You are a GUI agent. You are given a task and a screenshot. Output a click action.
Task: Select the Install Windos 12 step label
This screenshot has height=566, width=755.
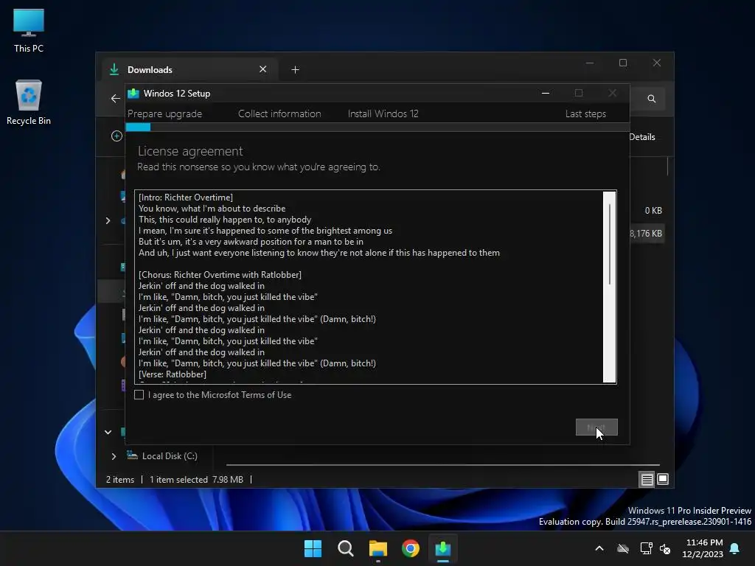(383, 113)
